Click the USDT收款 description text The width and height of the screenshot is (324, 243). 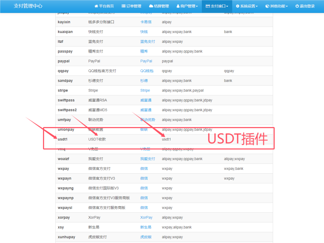pyautogui.click(x=97, y=139)
